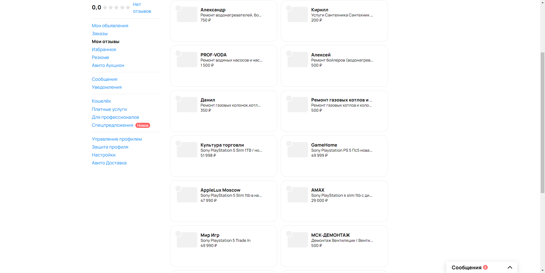The image size is (545, 273).
Task: Open Управление профилем
Action: pyautogui.click(x=117, y=139)
